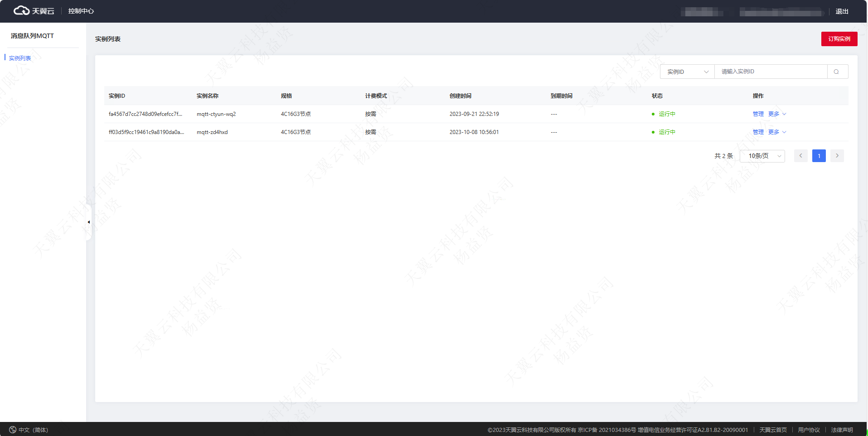
Task: Focus the 请输入实例ID search field
Action: pyautogui.click(x=771, y=72)
